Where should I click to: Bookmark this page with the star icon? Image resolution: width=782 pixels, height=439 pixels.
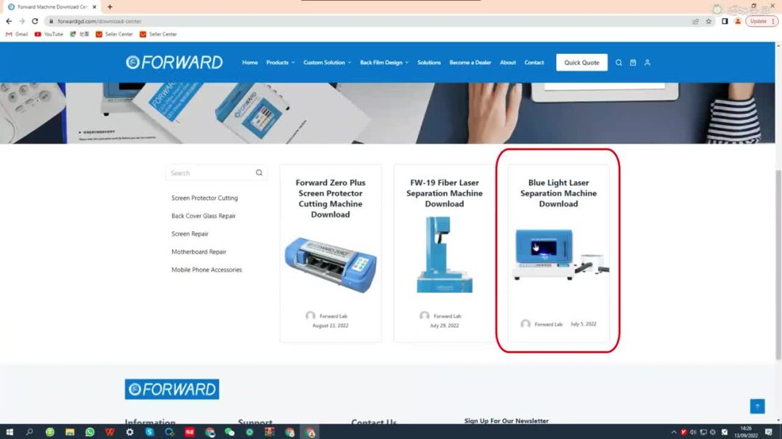(x=709, y=21)
